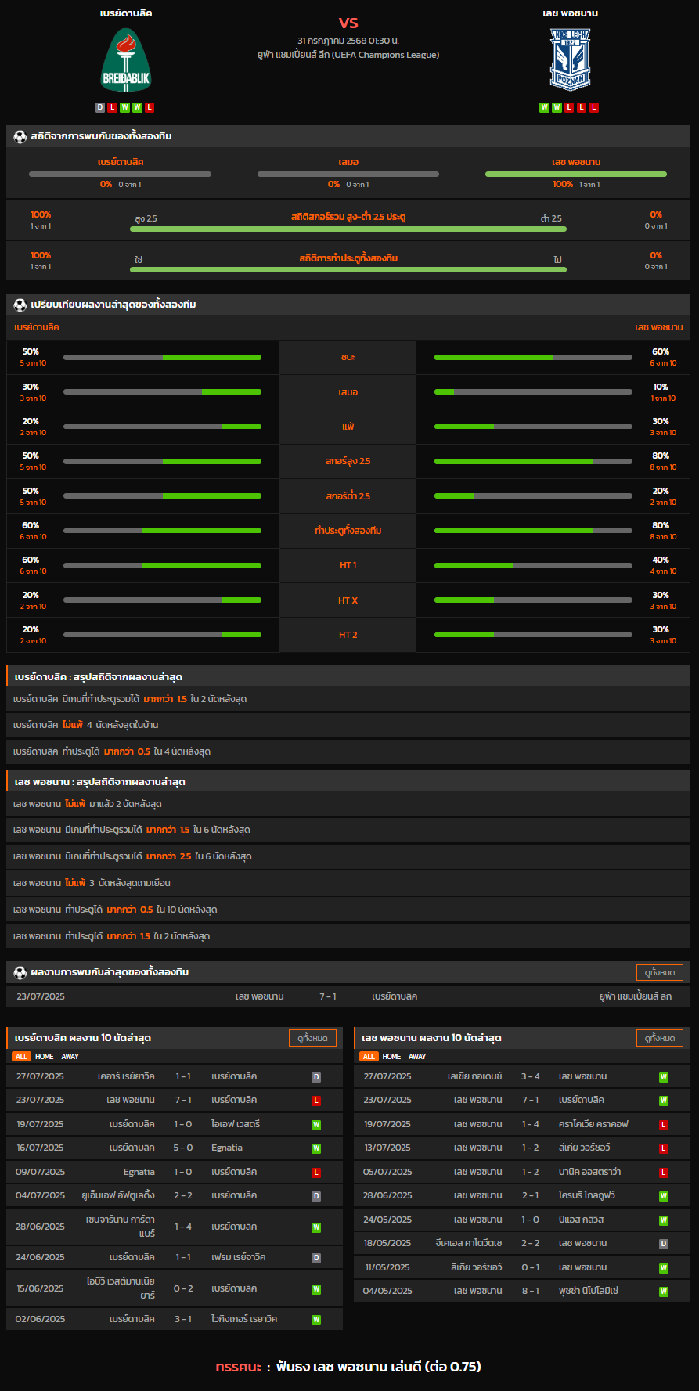Image resolution: width=699 pixels, height=1391 pixels.
Task: Click the '0 - 1' score on 11/05/2025 row
Action: click(531, 1267)
